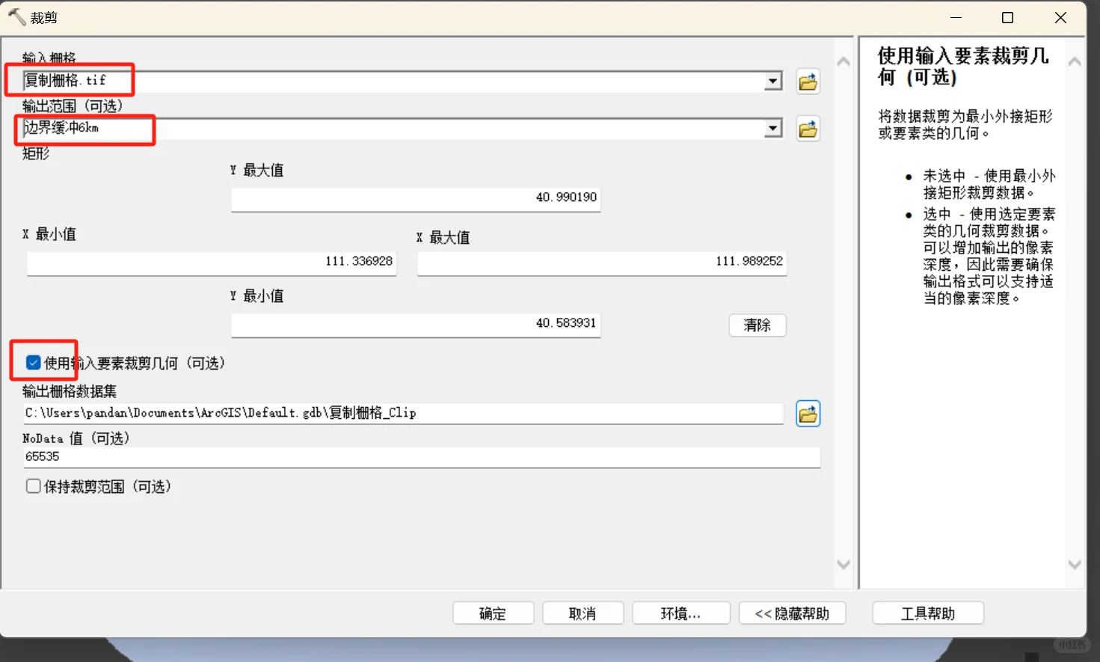Click the hammer tool icon in title bar
The image size is (1100, 662).
coord(16,16)
